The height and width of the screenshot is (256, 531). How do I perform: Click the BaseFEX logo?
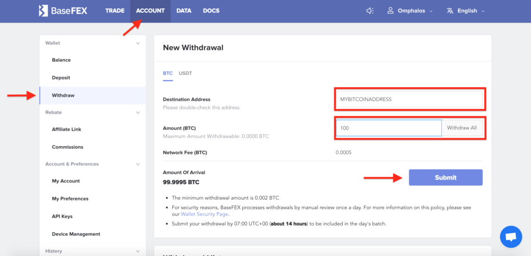63,11
